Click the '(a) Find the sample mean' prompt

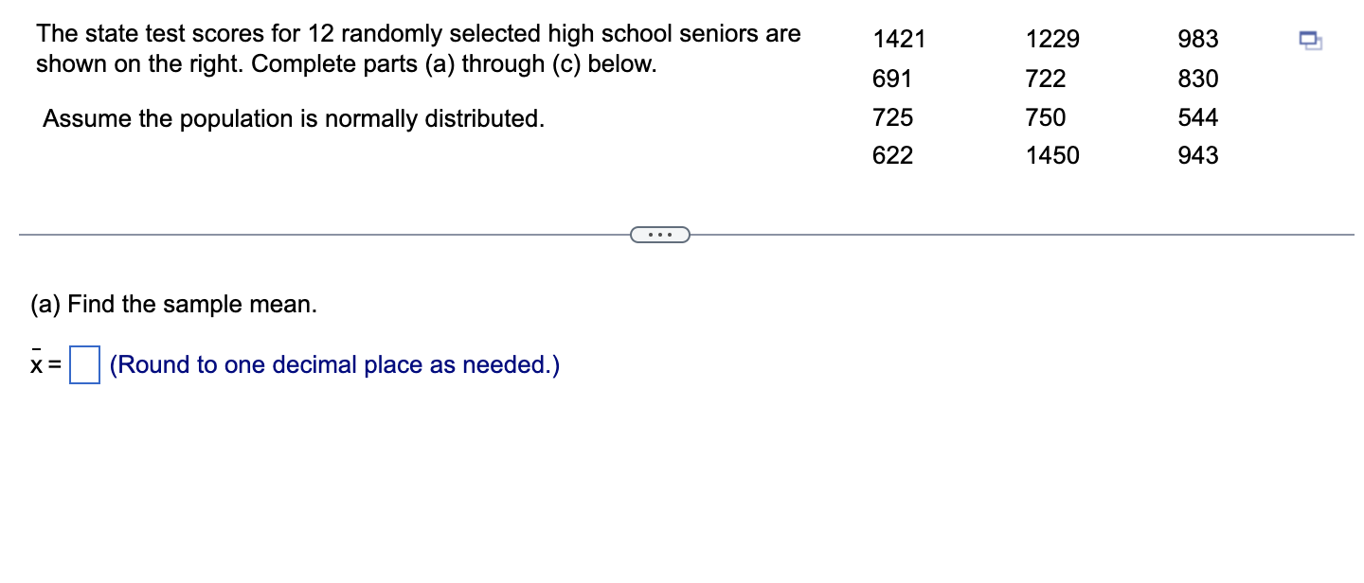pyautogui.click(x=174, y=305)
